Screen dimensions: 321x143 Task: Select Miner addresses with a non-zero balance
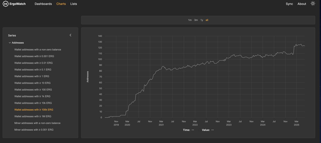coord(37,123)
